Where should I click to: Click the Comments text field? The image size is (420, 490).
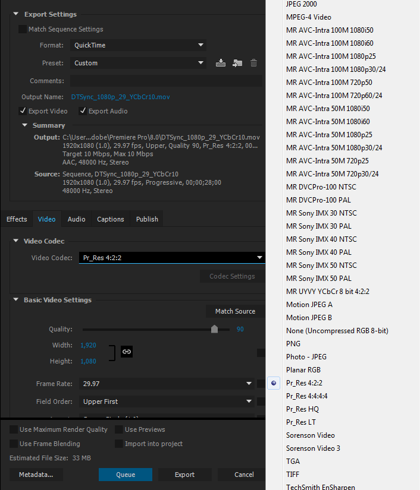pos(166,81)
